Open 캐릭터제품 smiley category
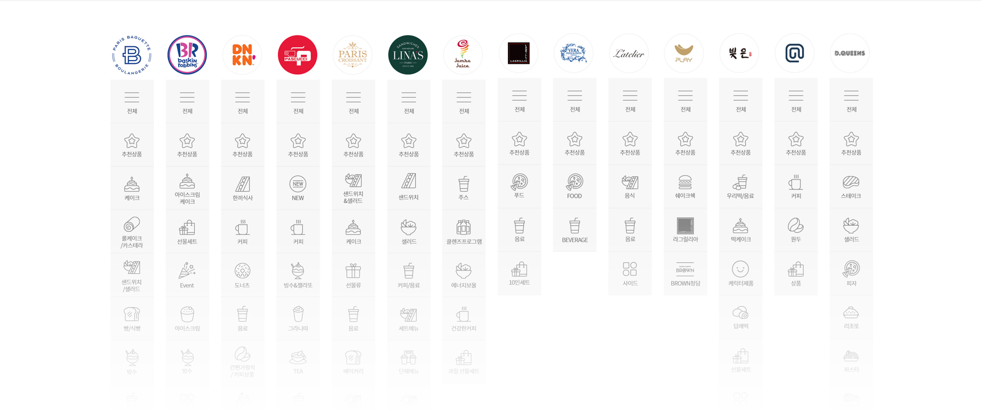Image resolution: width=982 pixels, height=410 pixels. click(x=740, y=274)
